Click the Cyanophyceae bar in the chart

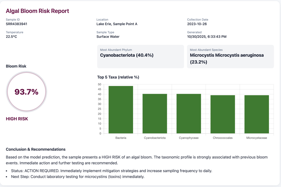point(189,114)
